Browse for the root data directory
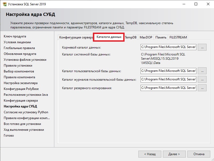This screenshot has width=214, height=161. pos(202,47)
